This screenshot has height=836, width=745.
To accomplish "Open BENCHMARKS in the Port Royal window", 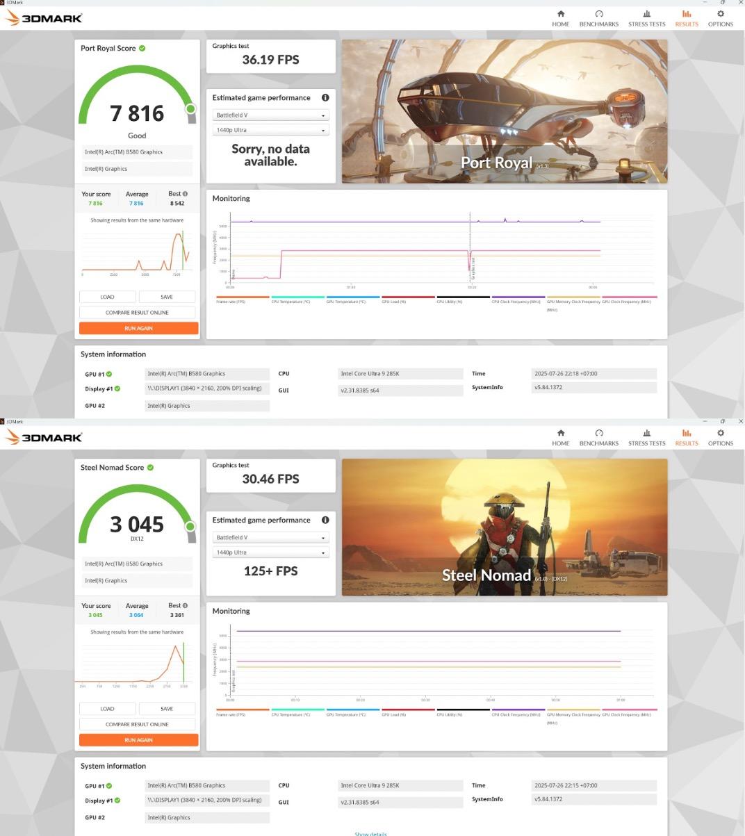I will tap(599, 19).
